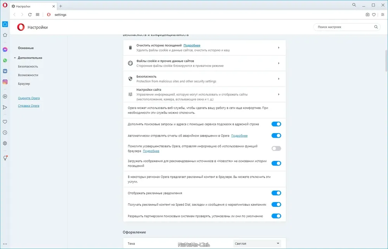Open WhatsApp in the sidebar
The width and height of the screenshot is (388, 249).
pos(5,60)
